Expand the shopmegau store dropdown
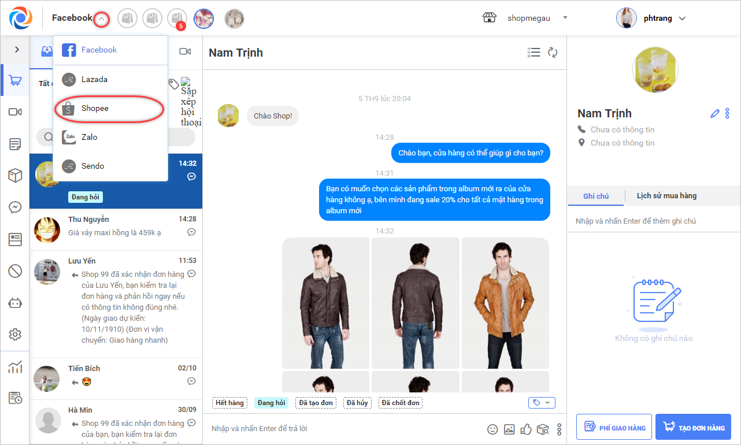741x445 pixels. [565, 18]
